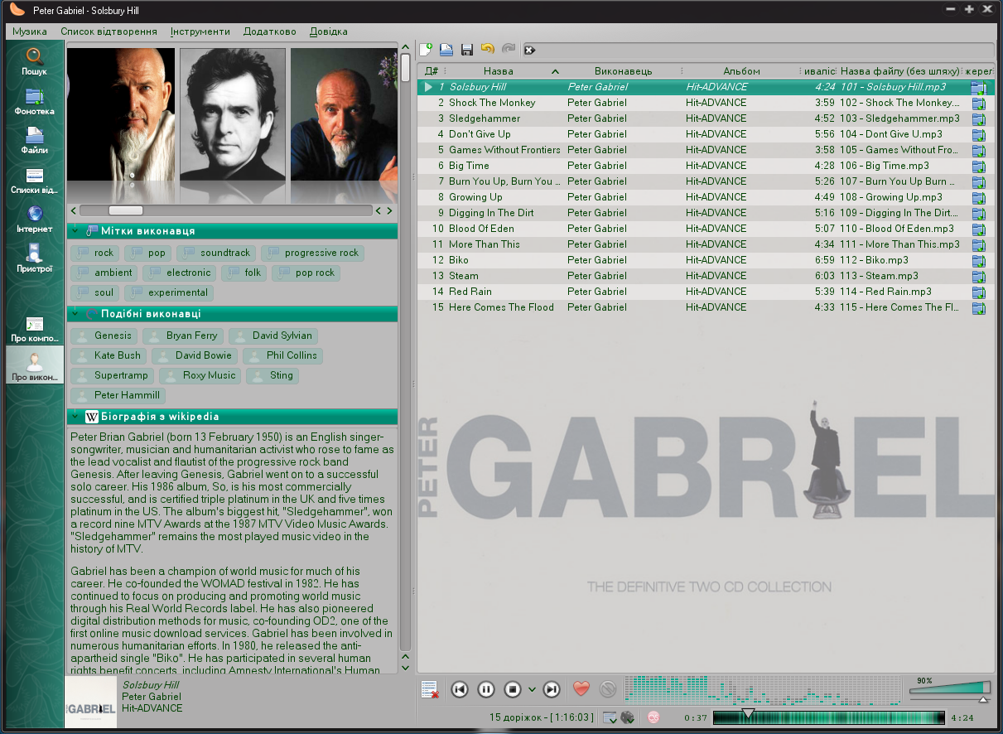Click the source icon for Sledgehammer row
This screenshot has height=734, width=1003.
click(x=979, y=118)
